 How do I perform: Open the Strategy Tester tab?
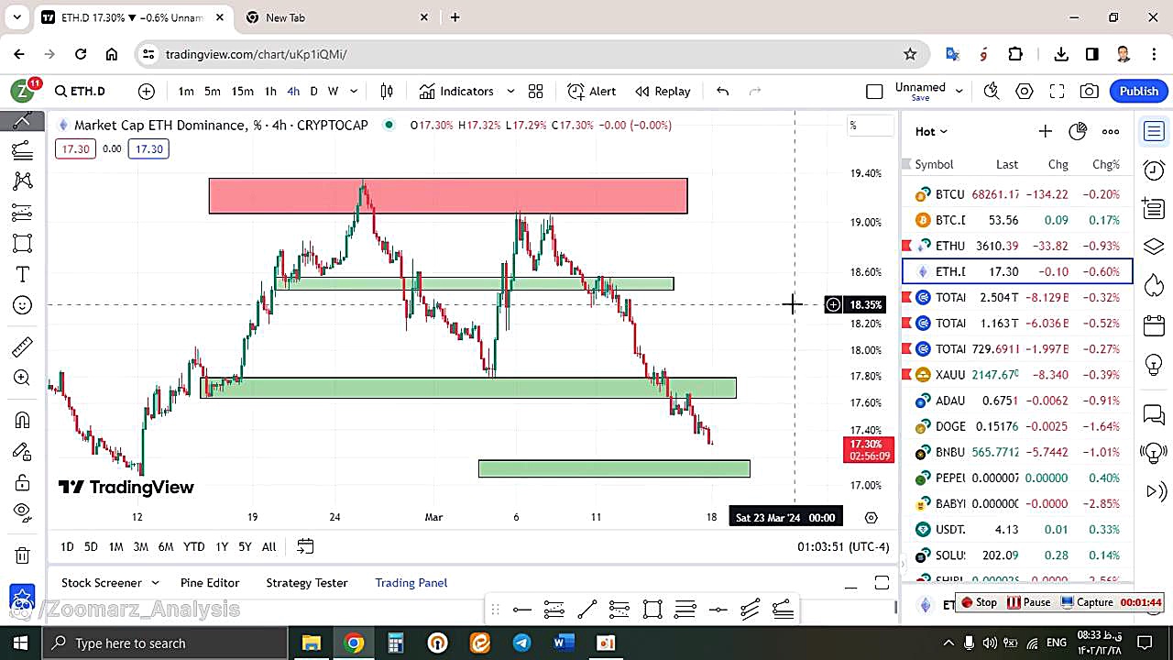(x=307, y=583)
